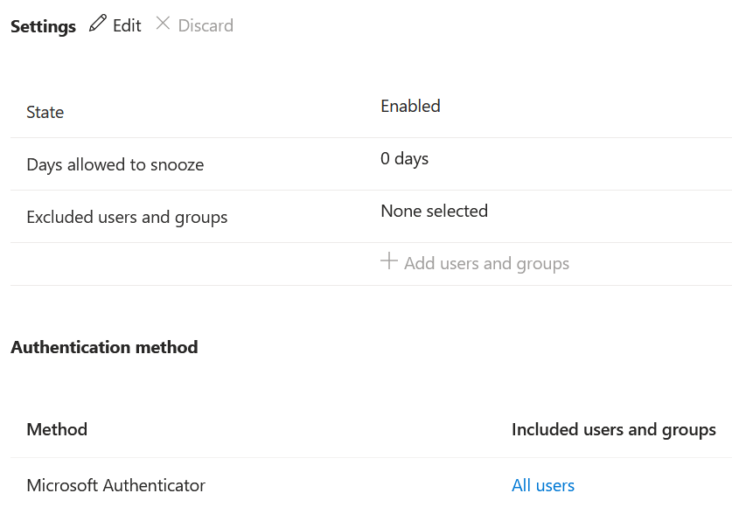Click Excluded users and groups label

[x=127, y=217]
